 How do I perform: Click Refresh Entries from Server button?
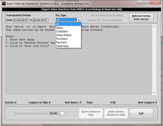(141, 17)
